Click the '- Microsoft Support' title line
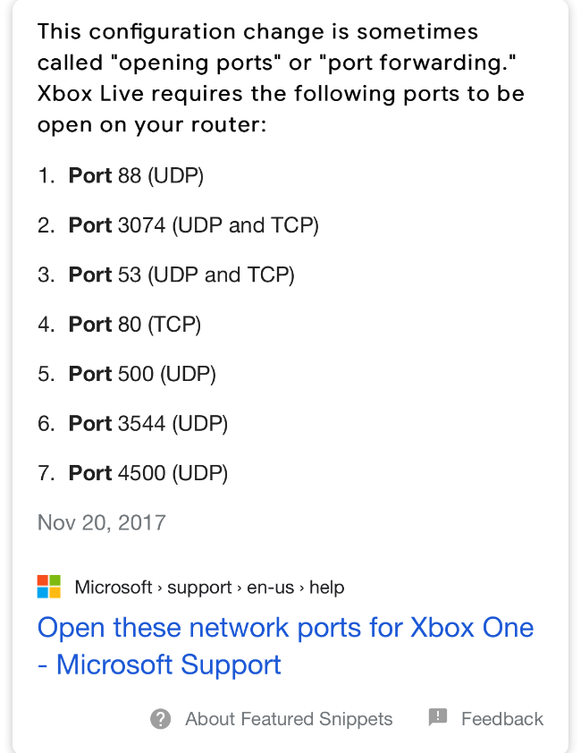 pos(159,664)
